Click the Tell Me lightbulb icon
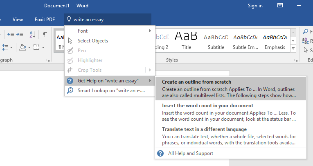Image resolution: width=313 pixels, height=166 pixels. point(69,19)
